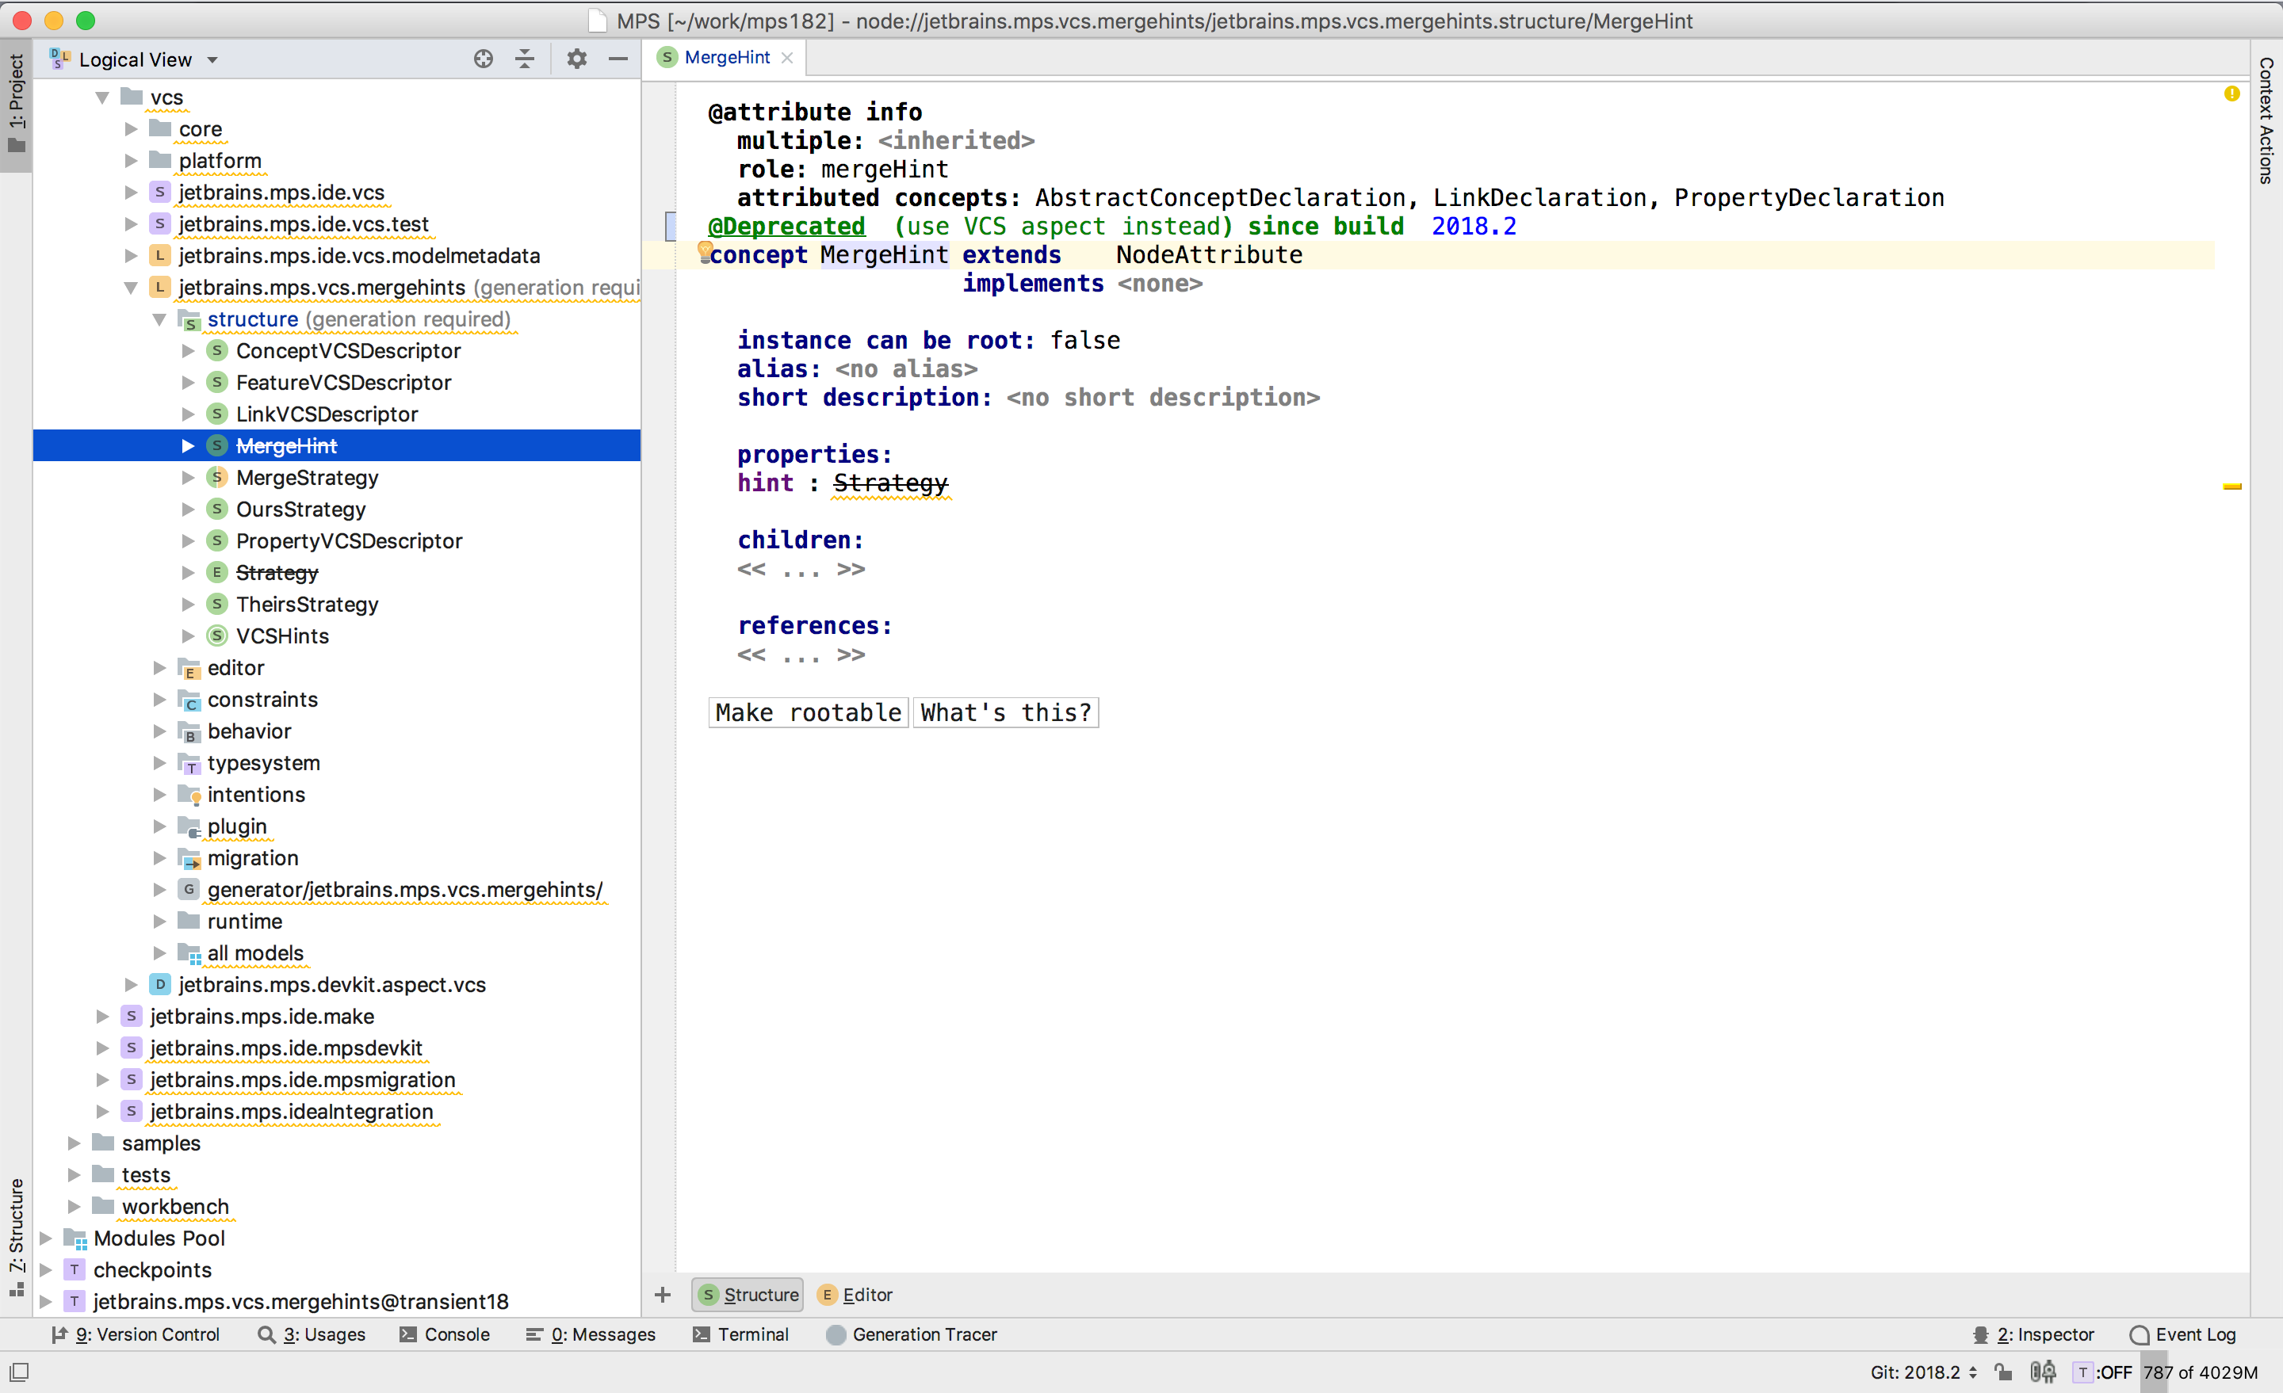Click the Modules Pool icon
The width and height of the screenshot is (2283, 1393).
click(75, 1238)
